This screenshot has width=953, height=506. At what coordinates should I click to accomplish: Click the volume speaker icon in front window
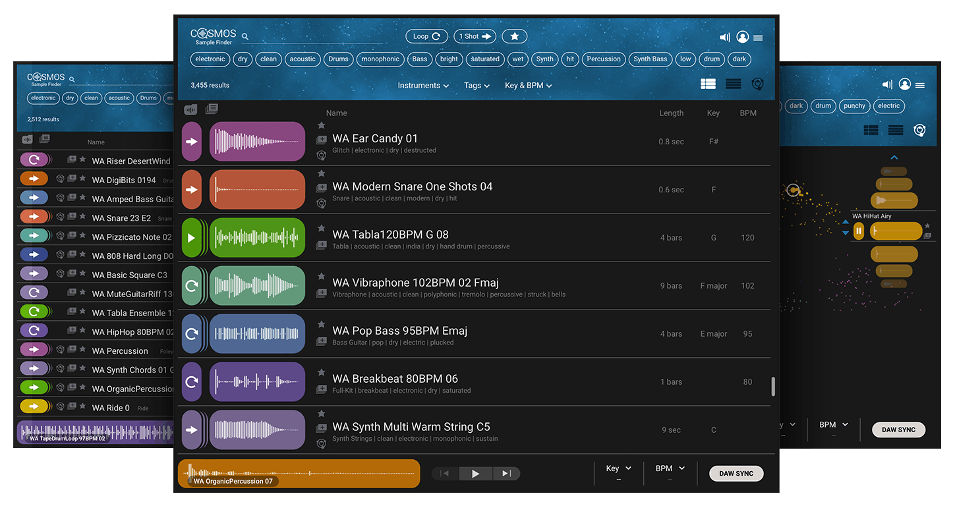(x=724, y=38)
